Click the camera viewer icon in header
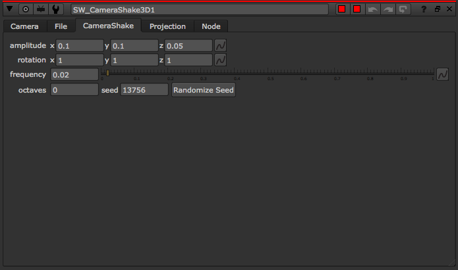458x270 pixels. tap(41, 10)
